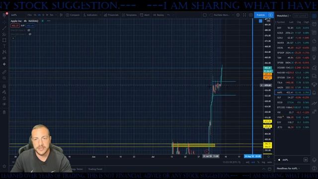
Task: Toggle ext extended hours
Action: pyautogui.click(x=253, y=162)
